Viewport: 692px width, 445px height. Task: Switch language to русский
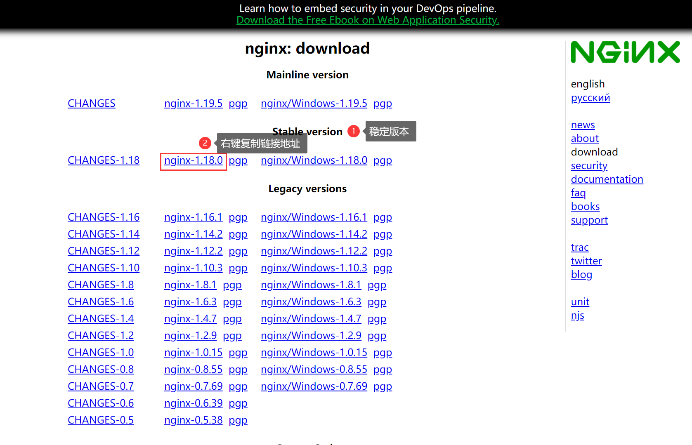590,98
